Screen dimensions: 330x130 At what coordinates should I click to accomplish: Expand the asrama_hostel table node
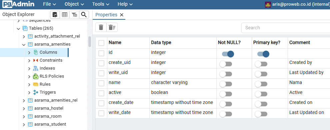(x=24, y=109)
